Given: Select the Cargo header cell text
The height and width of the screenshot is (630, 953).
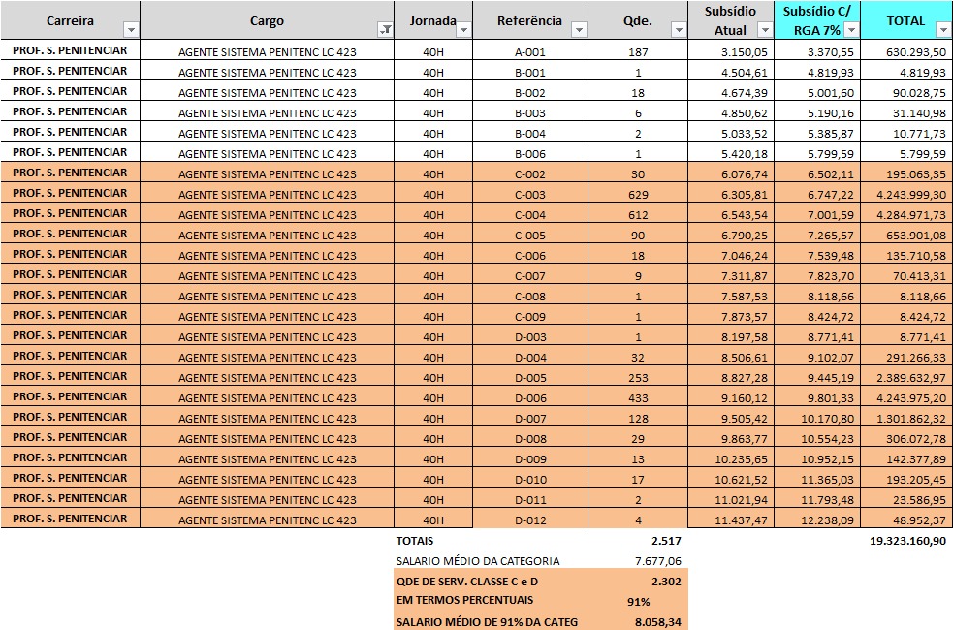Looking at the screenshot, I should pos(267,20).
